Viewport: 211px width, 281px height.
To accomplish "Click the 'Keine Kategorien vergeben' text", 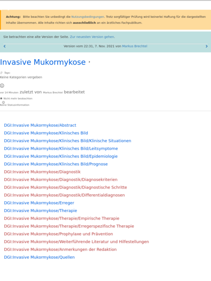I will [21, 77].
